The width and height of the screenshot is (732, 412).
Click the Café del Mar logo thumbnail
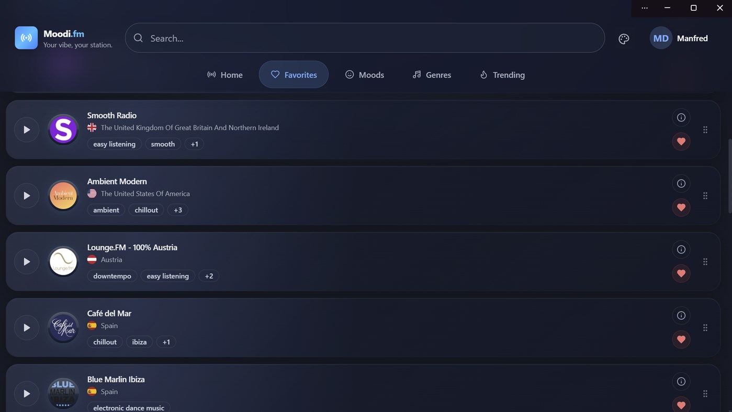click(x=63, y=328)
